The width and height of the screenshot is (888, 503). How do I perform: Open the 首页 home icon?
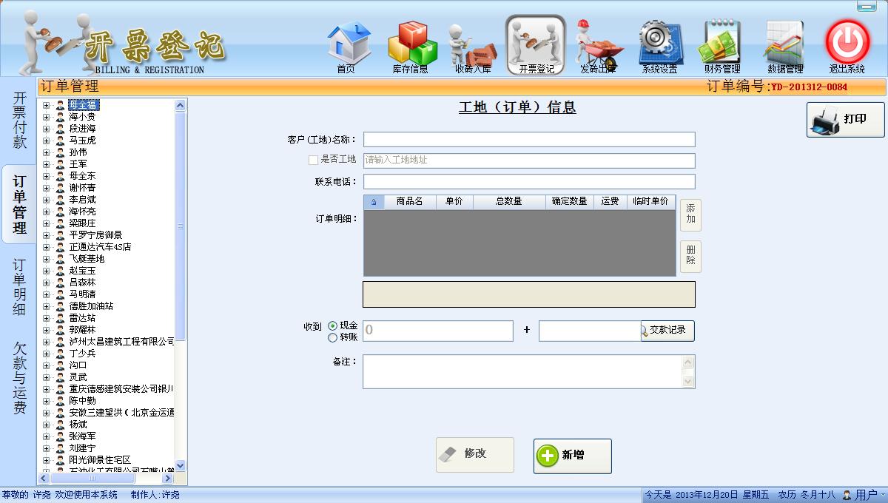coord(349,44)
